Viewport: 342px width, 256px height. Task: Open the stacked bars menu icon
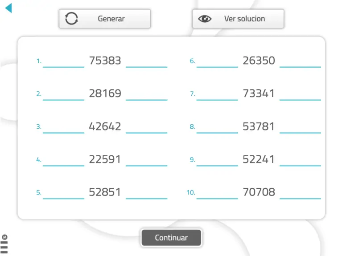[x=4, y=245]
